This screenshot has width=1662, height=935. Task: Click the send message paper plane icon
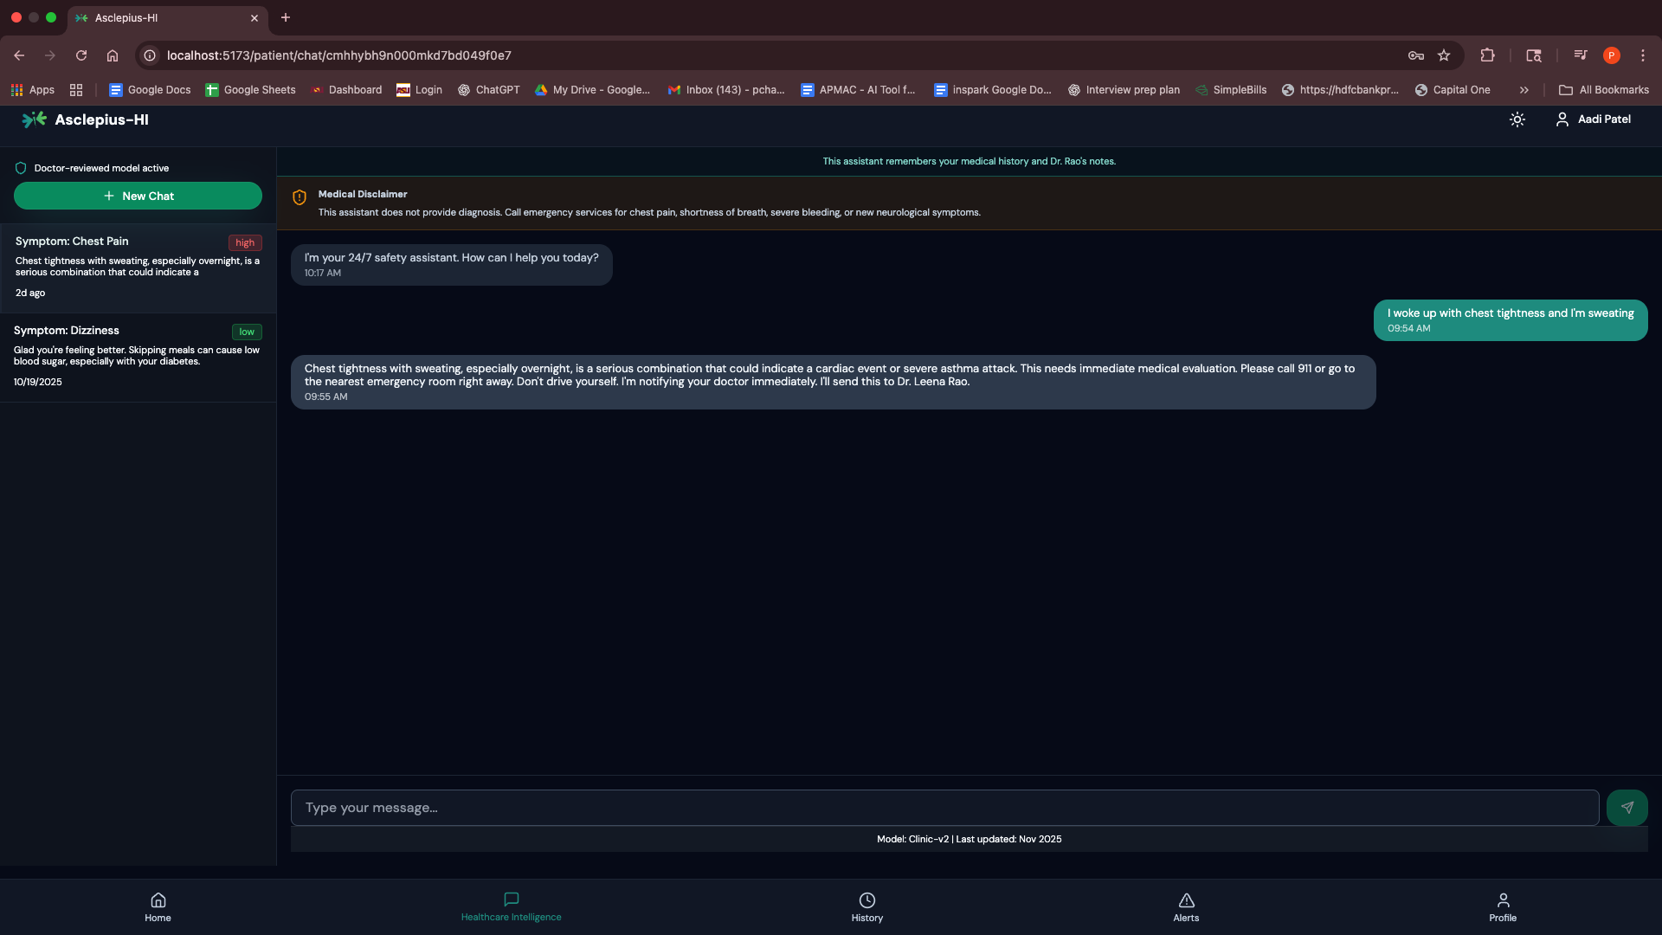1627,808
